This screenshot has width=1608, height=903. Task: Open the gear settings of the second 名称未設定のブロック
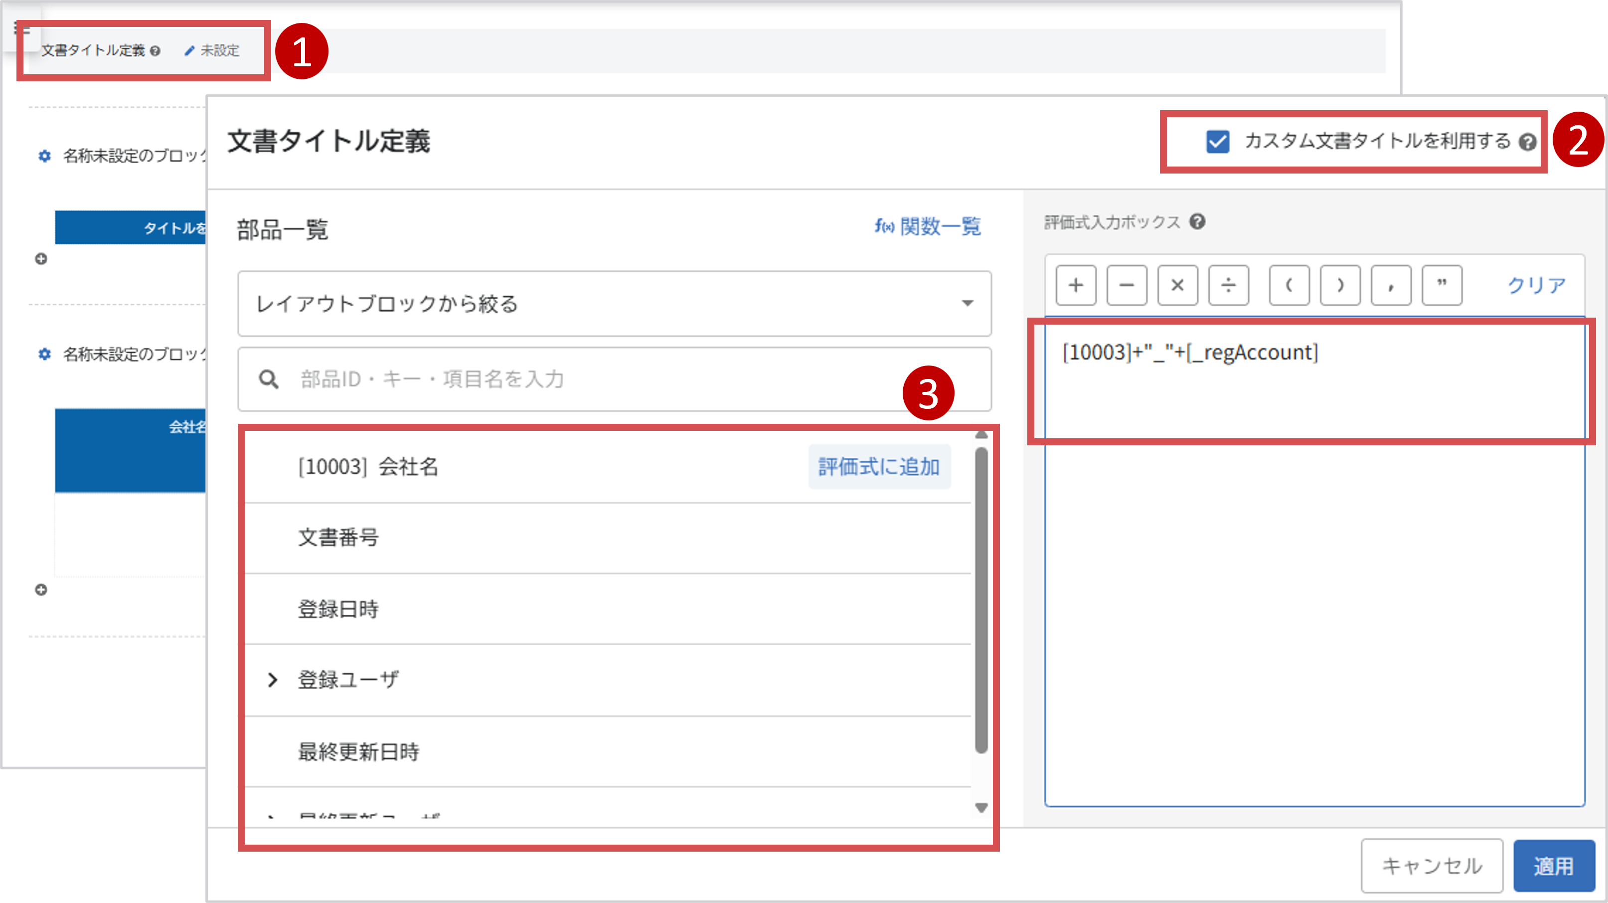click(44, 354)
